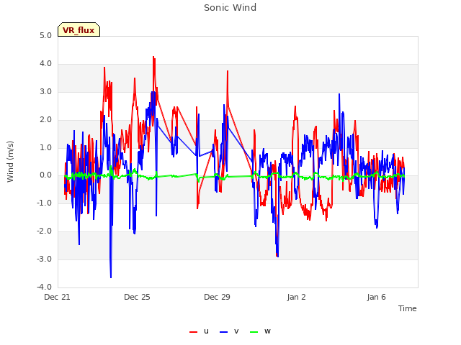The height and width of the screenshot is (345, 461).
Task: Click the green w legend color marker
Action: (254, 332)
